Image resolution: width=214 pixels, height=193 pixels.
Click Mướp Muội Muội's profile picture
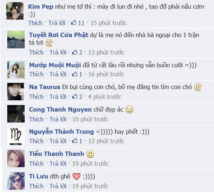coord(16,69)
